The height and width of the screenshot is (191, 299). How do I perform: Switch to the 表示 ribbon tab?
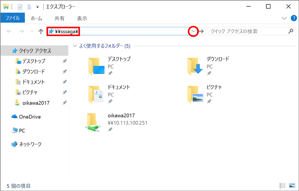click(82, 18)
